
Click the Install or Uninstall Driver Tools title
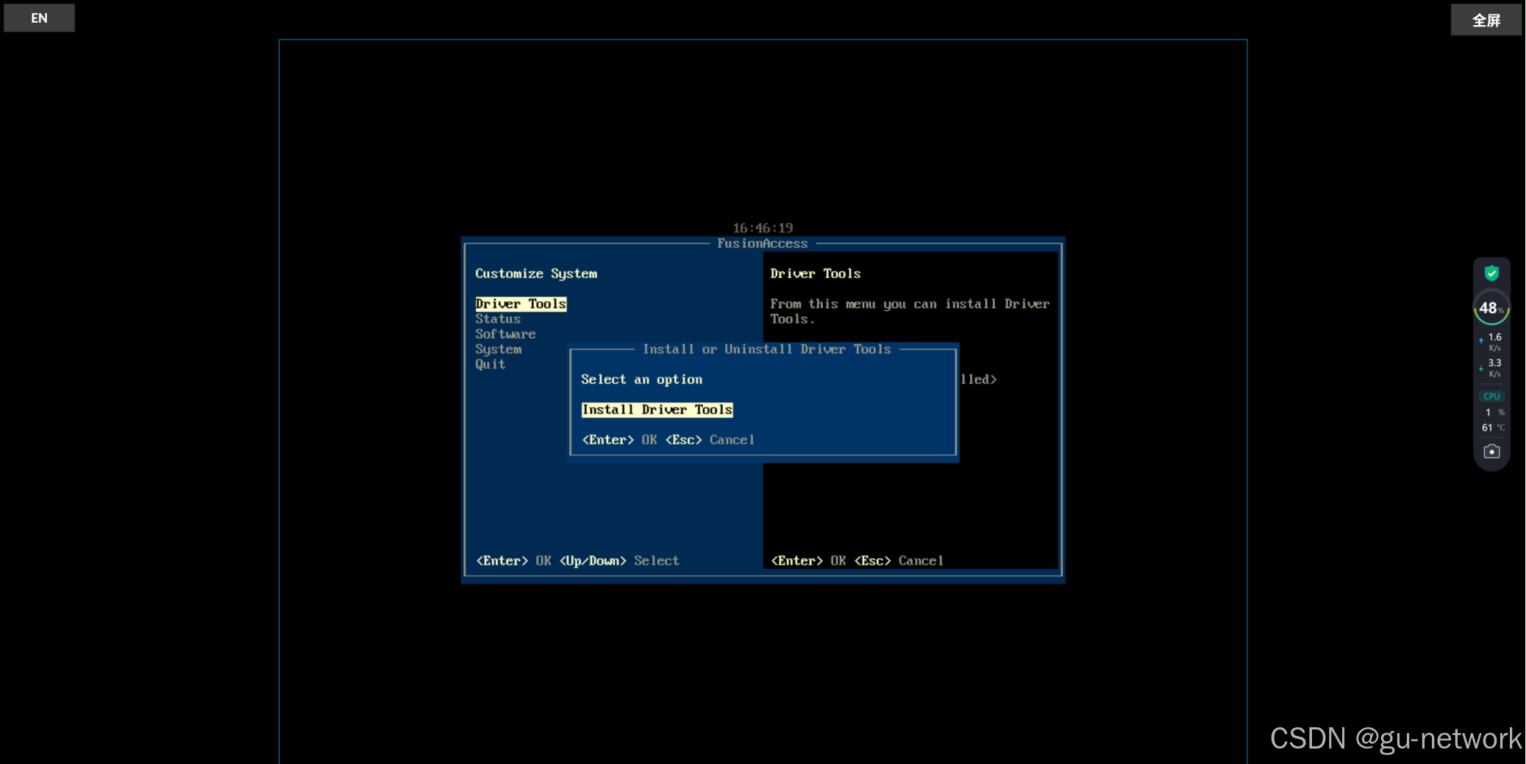(x=767, y=349)
